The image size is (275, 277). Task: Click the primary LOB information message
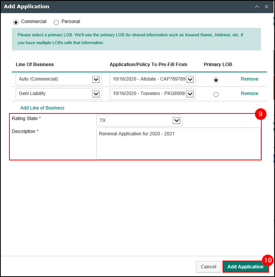(136, 39)
